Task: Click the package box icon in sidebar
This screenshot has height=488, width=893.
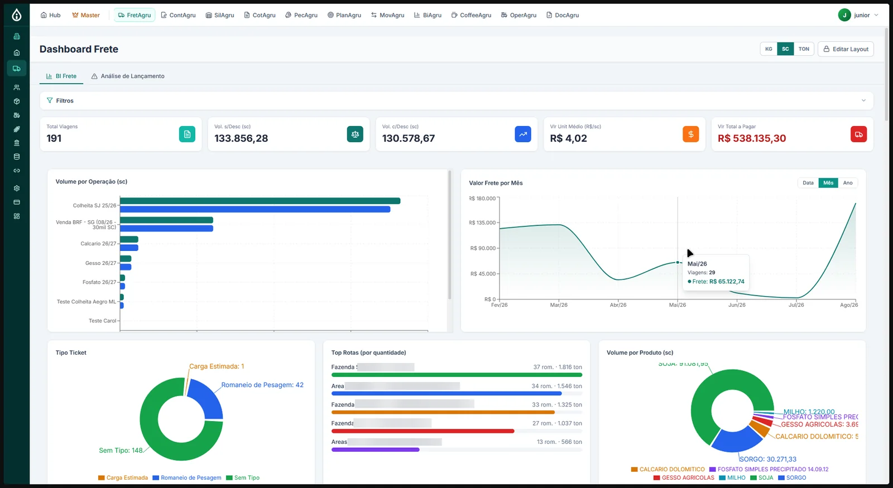Action: pyautogui.click(x=17, y=102)
